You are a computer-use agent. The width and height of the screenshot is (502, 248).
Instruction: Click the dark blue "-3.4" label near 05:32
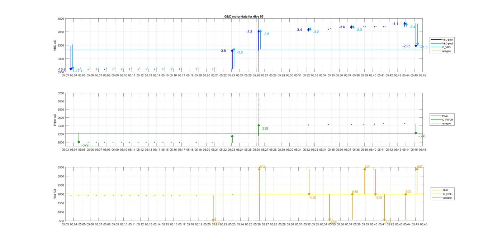[299, 30]
